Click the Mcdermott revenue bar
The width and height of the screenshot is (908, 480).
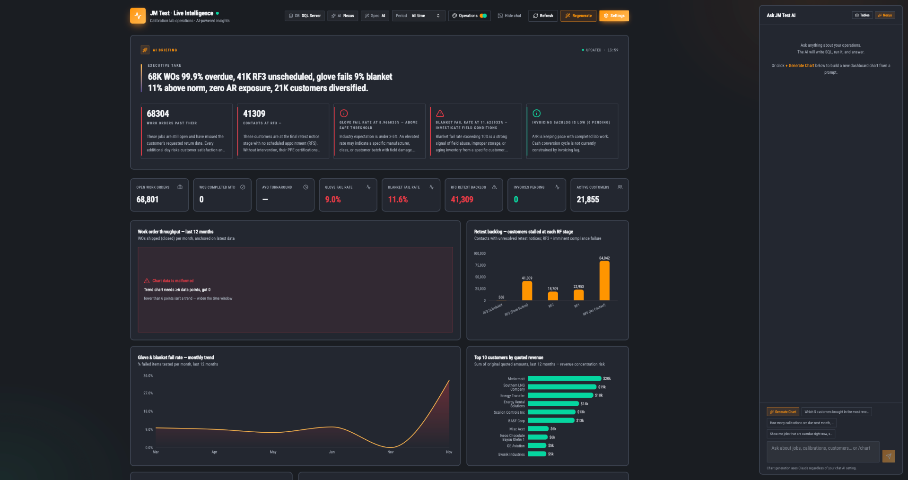tap(564, 378)
